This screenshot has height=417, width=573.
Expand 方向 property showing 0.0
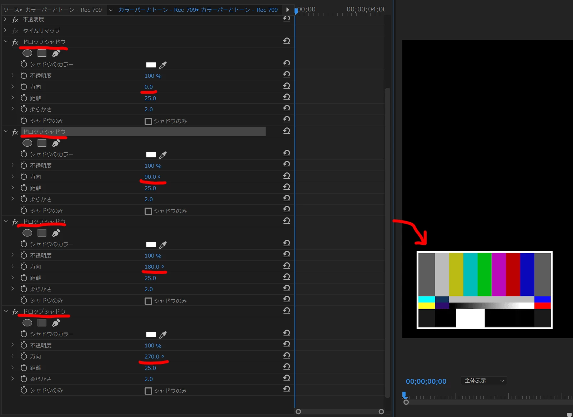point(12,86)
